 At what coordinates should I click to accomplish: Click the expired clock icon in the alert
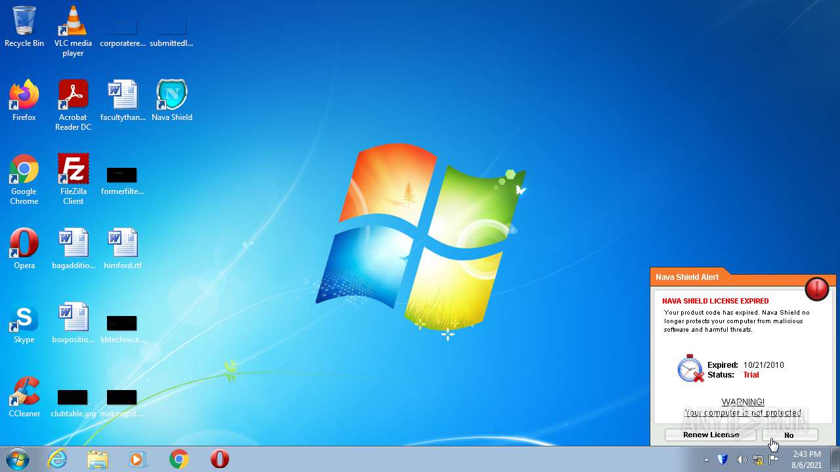pos(690,368)
